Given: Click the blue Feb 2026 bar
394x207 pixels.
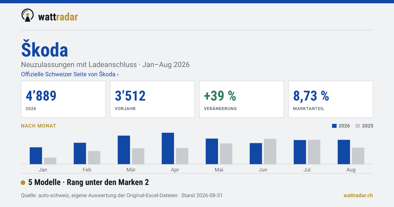Looking at the screenshot, I should (80, 153).
